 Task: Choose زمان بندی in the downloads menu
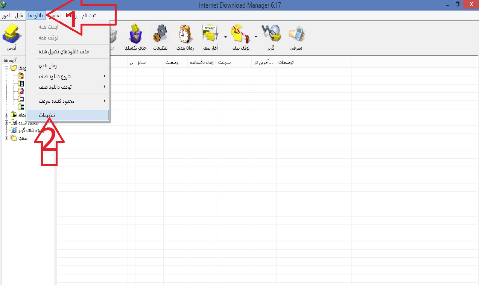(x=68, y=66)
